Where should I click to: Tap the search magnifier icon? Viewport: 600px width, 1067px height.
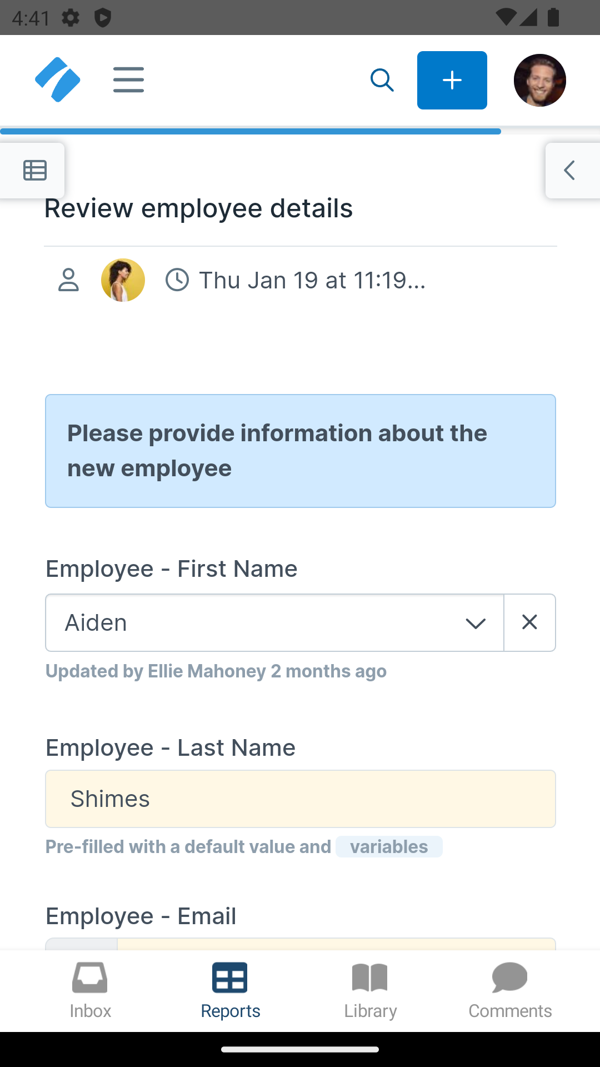click(382, 80)
